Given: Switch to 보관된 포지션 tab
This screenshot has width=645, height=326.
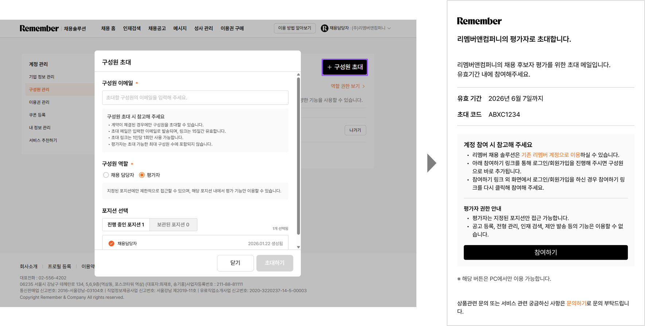Looking at the screenshot, I should click(x=173, y=225).
